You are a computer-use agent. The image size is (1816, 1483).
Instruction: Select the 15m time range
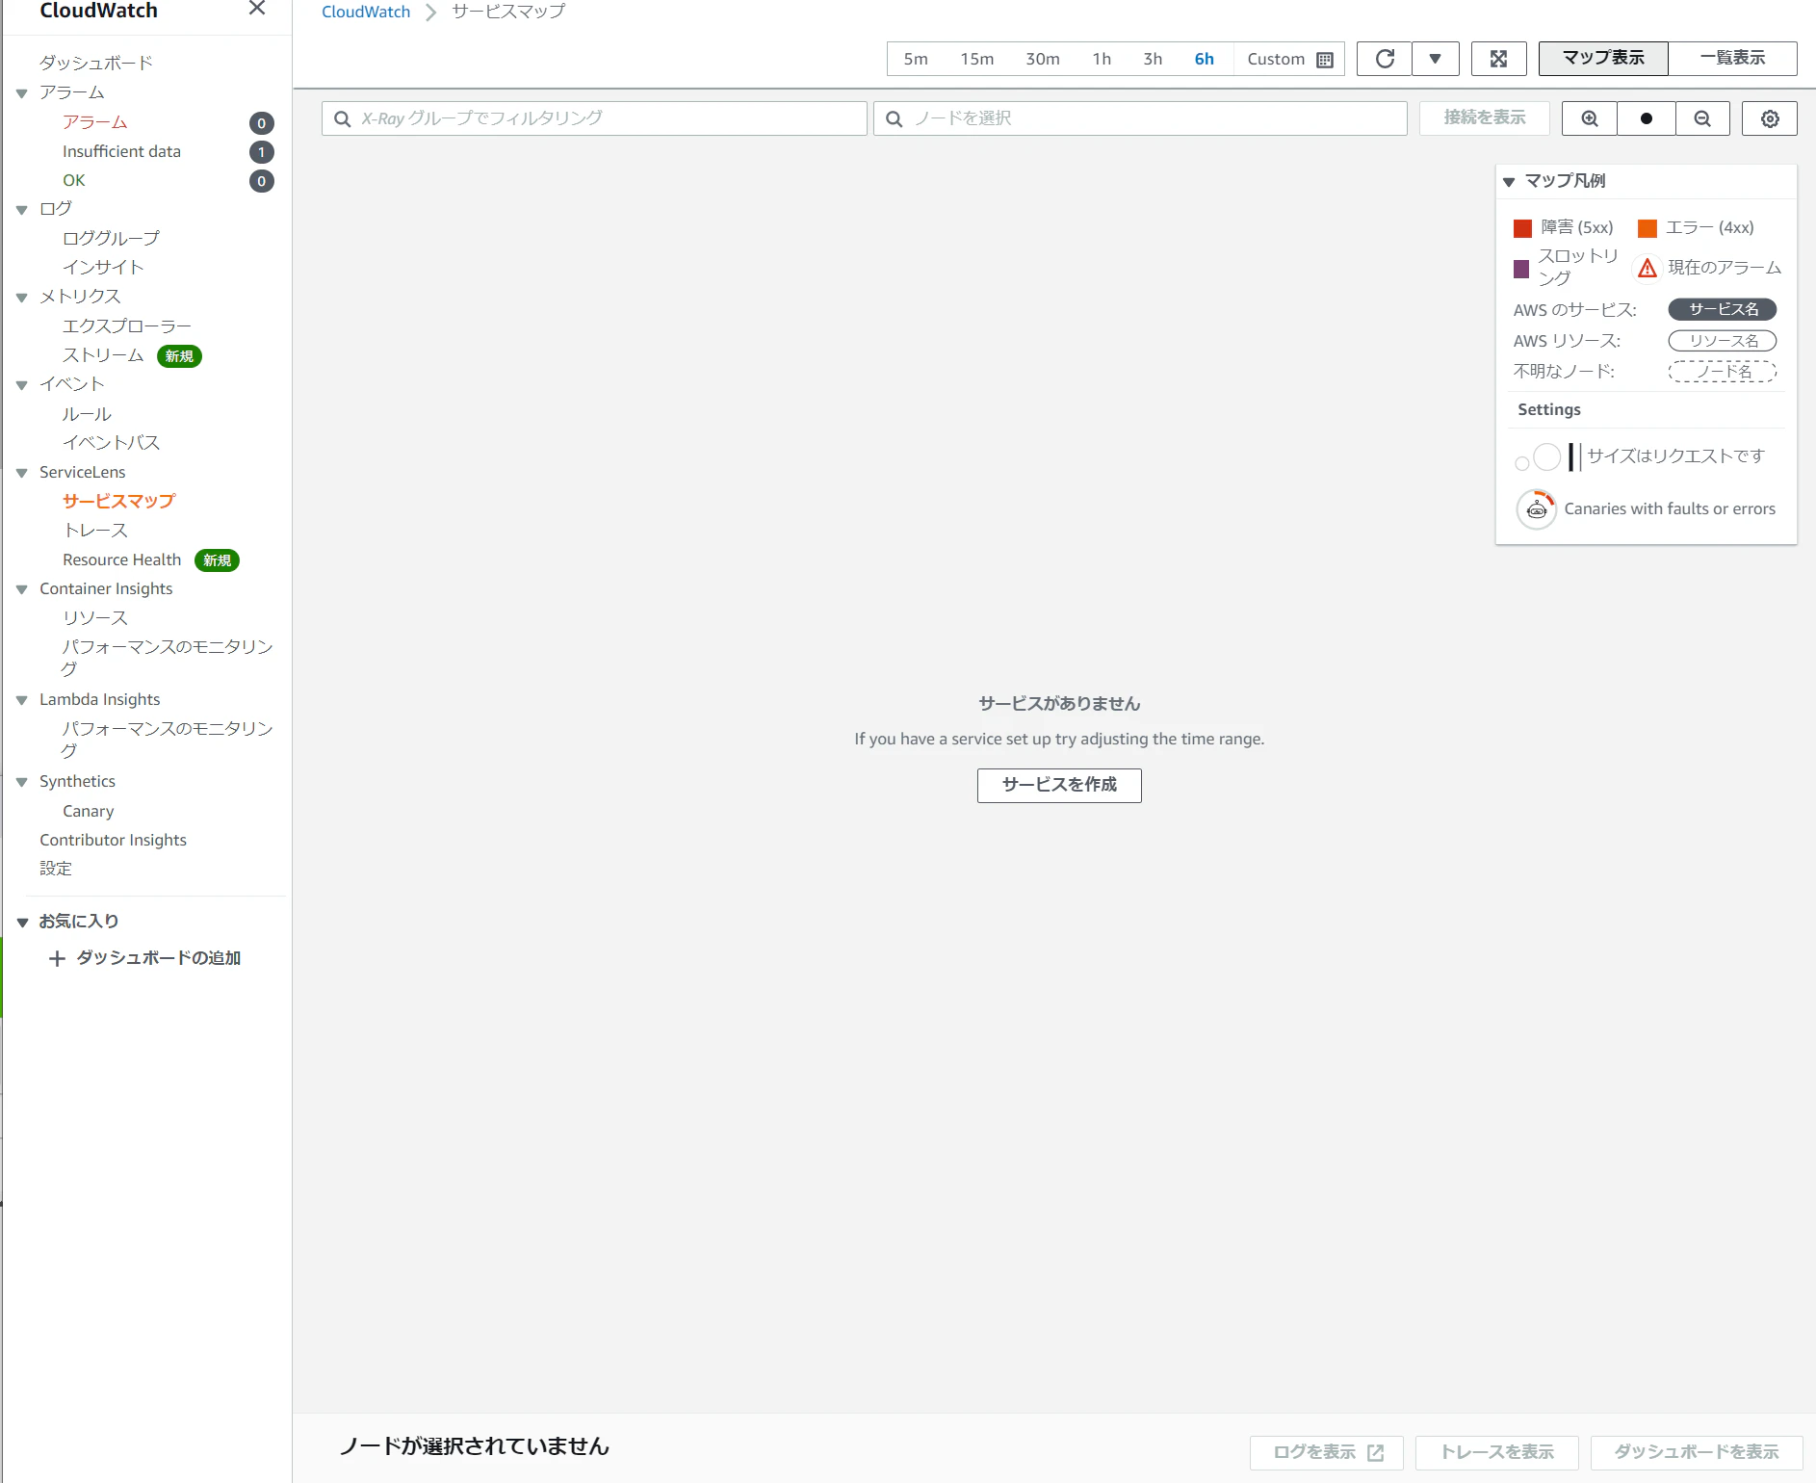click(x=976, y=59)
